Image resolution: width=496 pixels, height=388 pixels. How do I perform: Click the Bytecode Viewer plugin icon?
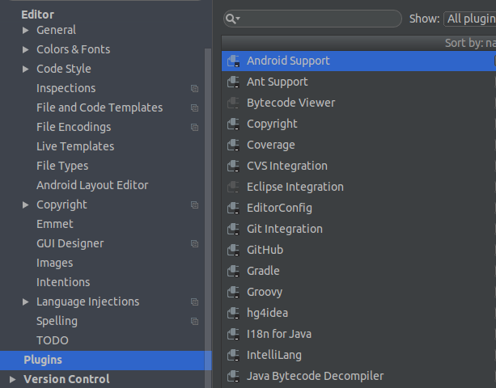234,103
